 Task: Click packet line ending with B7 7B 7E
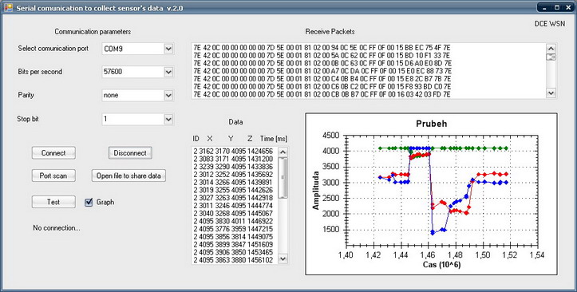click(322, 79)
